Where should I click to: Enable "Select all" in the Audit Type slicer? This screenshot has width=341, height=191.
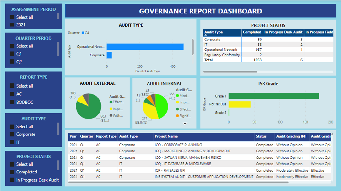(12, 126)
